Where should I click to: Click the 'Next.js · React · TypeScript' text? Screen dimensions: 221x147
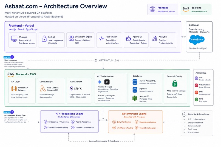(x=23, y=29)
